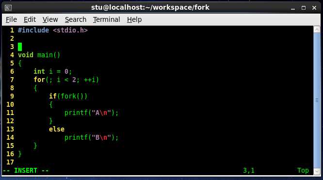This screenshot has height=180, width=323.
Task: Click 'Top' indicator in status line
Action: coord(303,171)
